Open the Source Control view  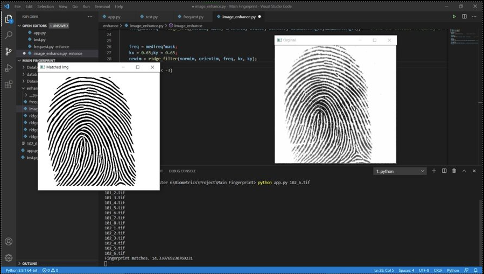click(9, 52)
